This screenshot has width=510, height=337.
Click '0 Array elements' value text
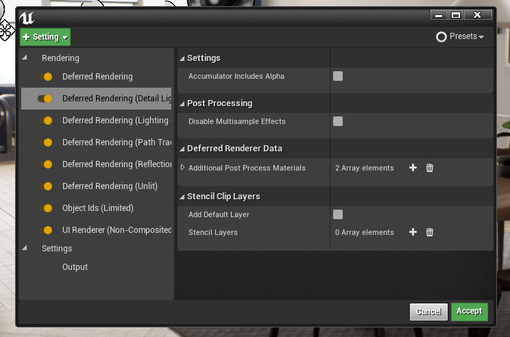pos(364,232)
